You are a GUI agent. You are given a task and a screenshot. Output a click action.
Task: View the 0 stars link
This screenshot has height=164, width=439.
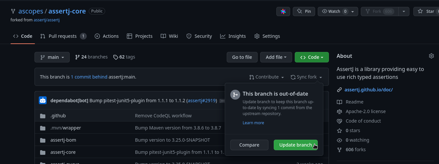click(353, 130)
